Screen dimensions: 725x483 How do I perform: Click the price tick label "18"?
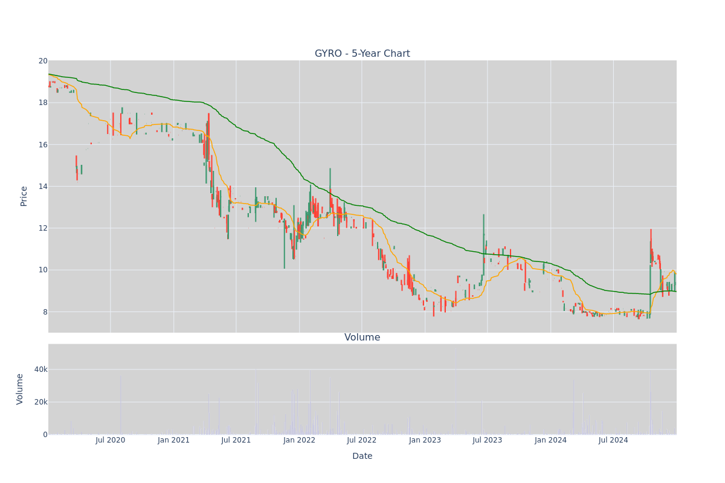tap(42, 103)
